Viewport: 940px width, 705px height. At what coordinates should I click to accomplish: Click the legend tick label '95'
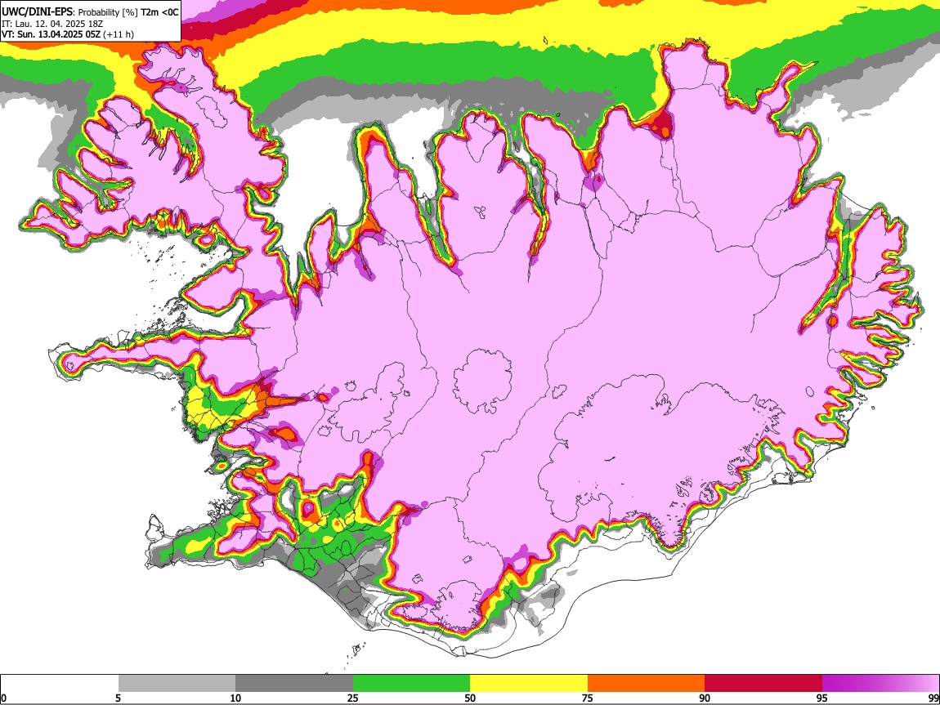[x=822, y=698]
